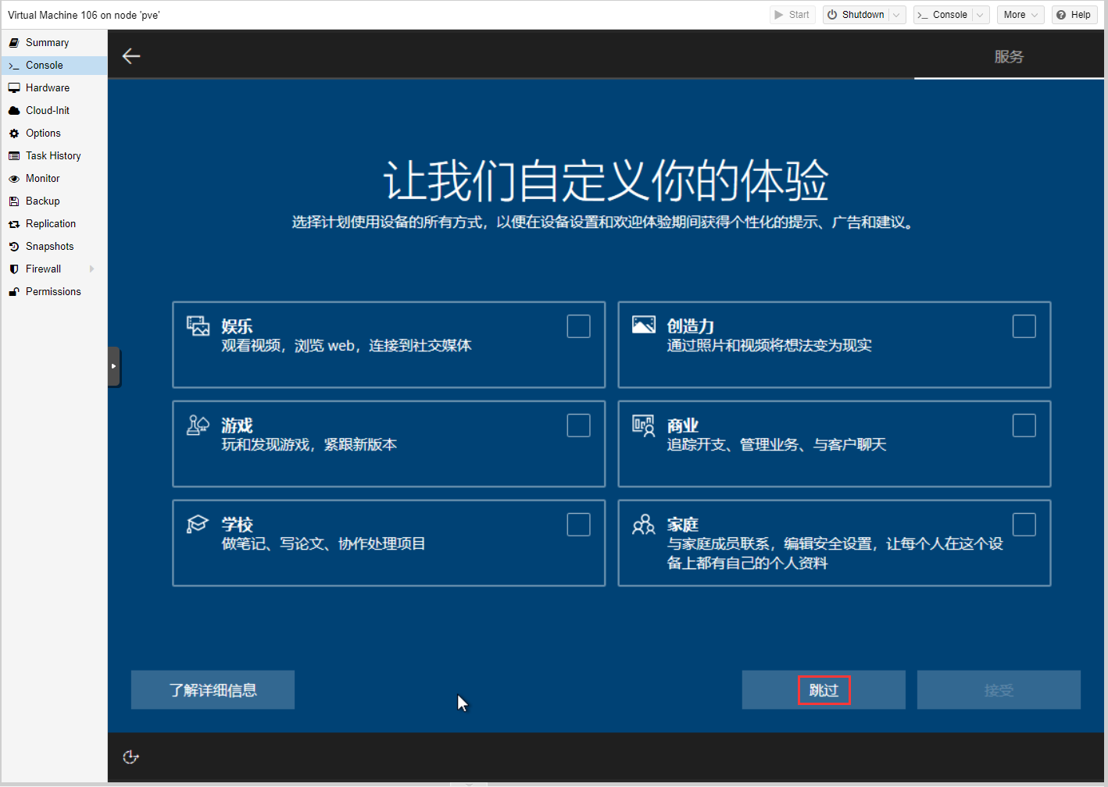Screen dimensions: 1108x787
Task: Open Snapshots in the sidebar
Action: tap(49, 247)
